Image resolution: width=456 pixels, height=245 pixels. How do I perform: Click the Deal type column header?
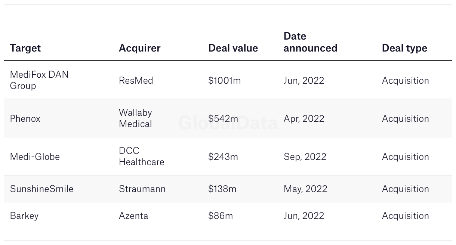404,48
